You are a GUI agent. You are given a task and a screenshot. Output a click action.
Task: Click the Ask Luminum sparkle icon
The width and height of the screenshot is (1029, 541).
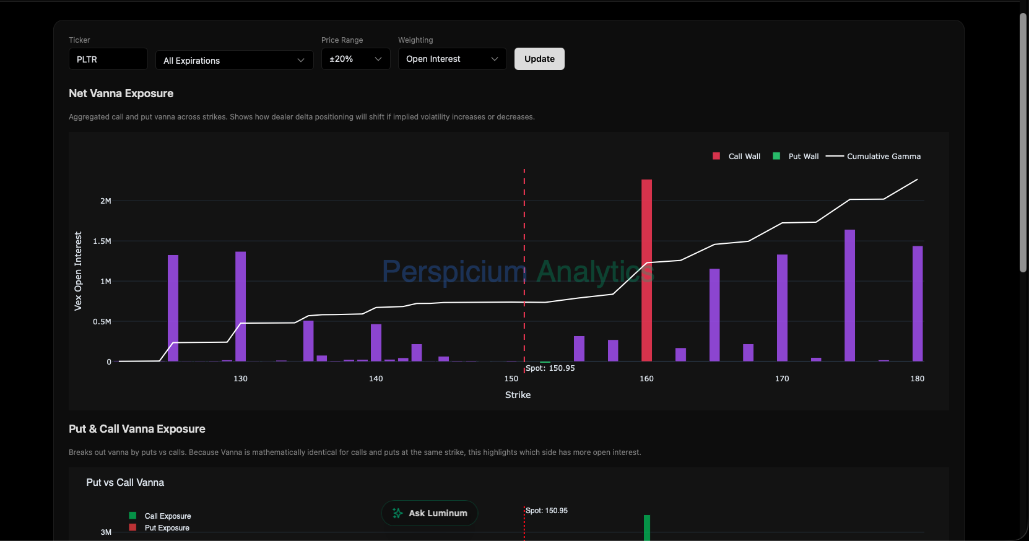397,513
